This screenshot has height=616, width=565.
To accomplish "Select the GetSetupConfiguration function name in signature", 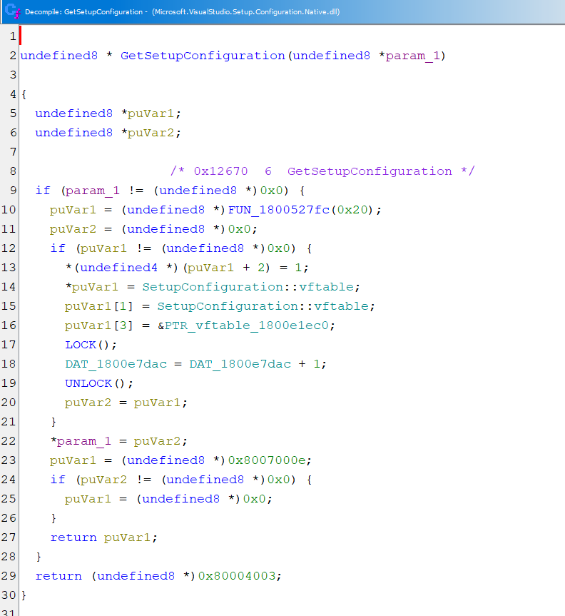I will (x=203, y=56).
